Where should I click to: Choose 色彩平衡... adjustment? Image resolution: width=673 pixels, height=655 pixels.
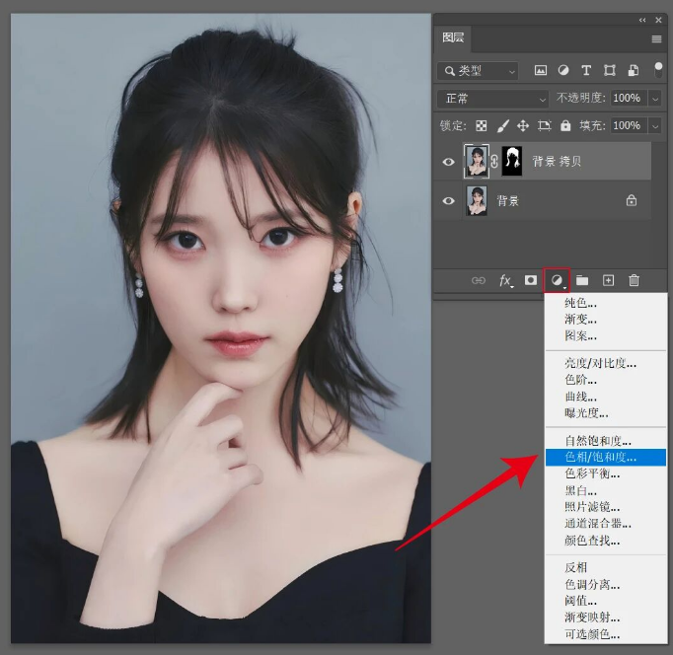pos(606,473)
